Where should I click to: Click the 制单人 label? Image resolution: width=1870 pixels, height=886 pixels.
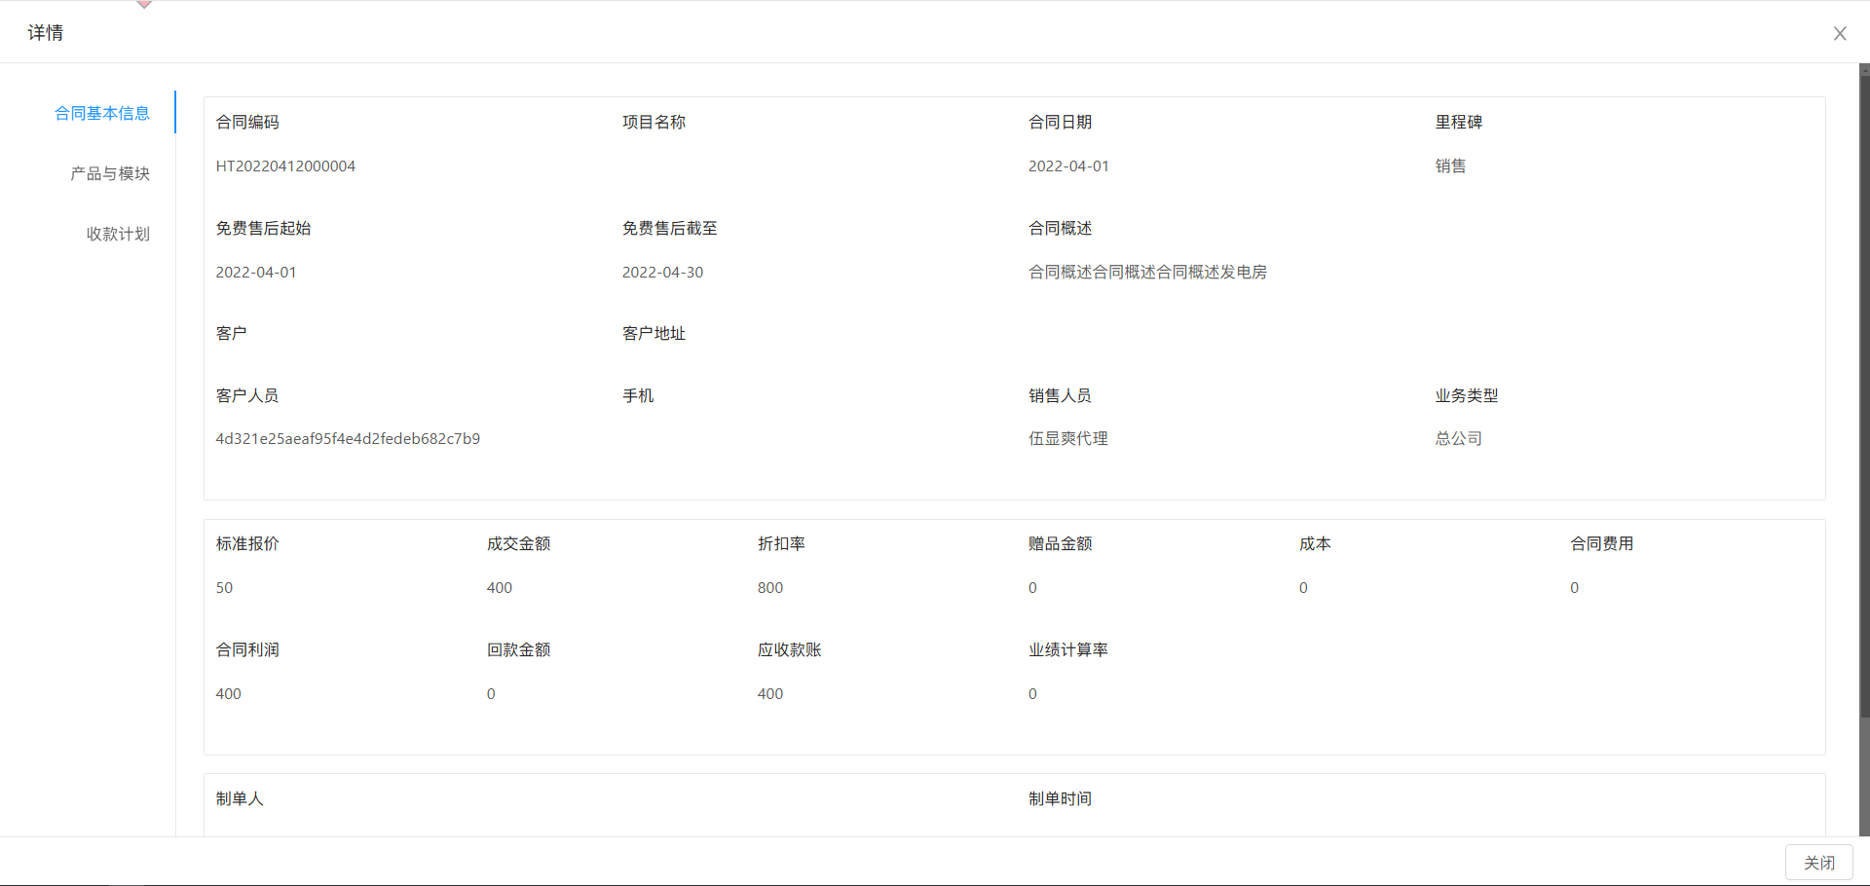(240, 798)
